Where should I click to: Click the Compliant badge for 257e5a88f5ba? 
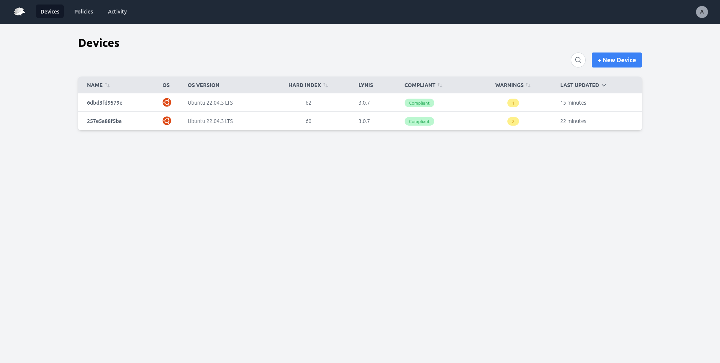[419, 121]
